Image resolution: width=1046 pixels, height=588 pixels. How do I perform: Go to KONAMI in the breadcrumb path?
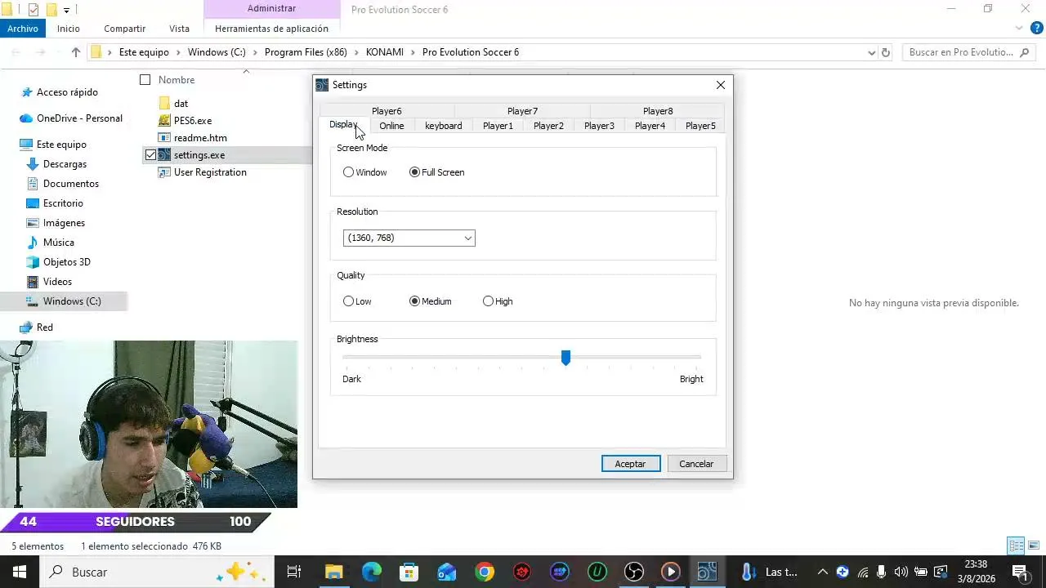point(384,52)
